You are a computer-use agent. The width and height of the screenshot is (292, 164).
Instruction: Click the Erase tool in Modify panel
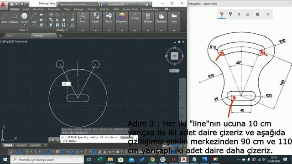[x=72, y=15]
